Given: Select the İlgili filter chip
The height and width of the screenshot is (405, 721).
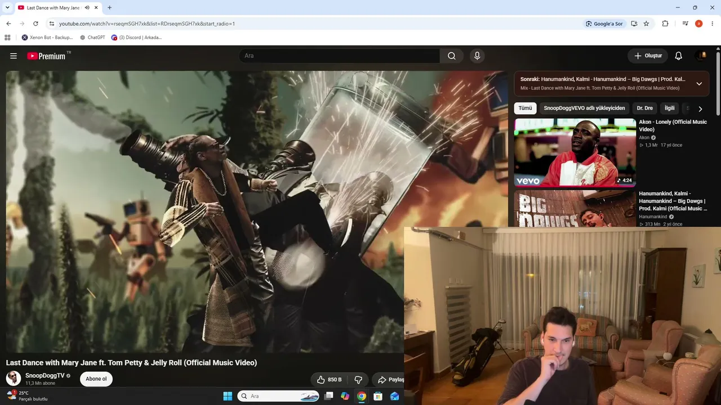Looking at the screenshot, I should 669,108.
